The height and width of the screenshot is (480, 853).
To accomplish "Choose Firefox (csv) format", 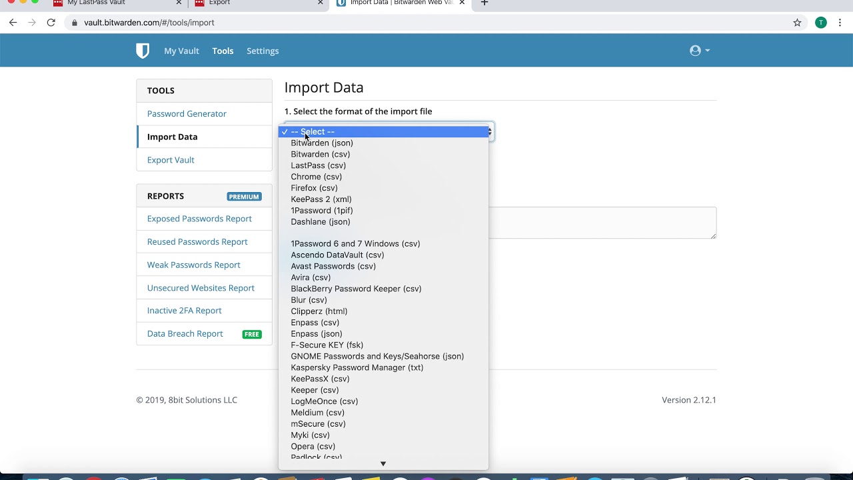I will click(383, 188).
